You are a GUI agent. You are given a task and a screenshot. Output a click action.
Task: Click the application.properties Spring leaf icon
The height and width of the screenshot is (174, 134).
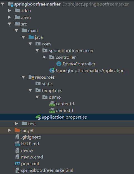pyautogui.click(x=38, y=117)
